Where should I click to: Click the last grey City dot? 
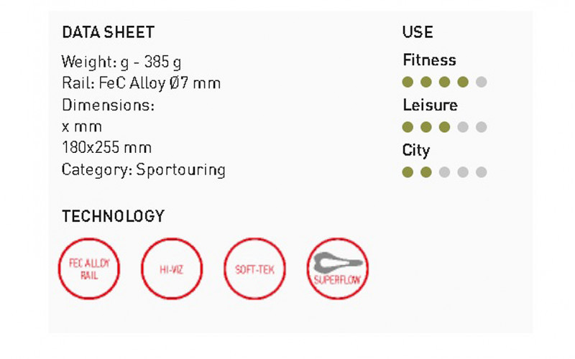coord(482,172)
